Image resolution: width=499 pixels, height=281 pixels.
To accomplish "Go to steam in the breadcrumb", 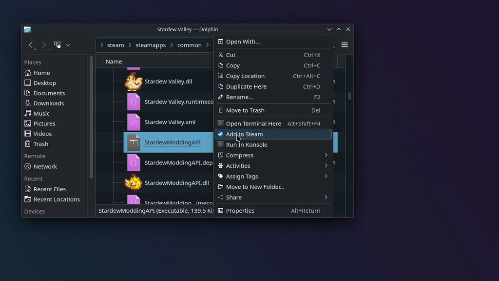I will point(115,45).
